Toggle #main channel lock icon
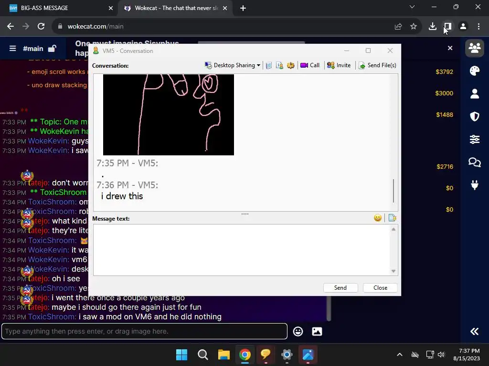 tap(52, 48)
